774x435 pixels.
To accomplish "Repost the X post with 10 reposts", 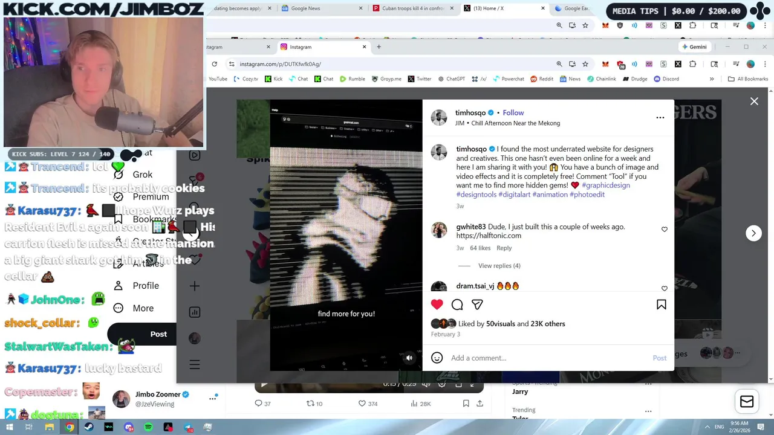I will (314, 404).
